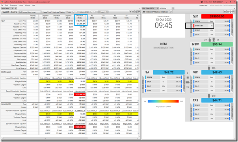Click the Export CSV button

[103, 12]
